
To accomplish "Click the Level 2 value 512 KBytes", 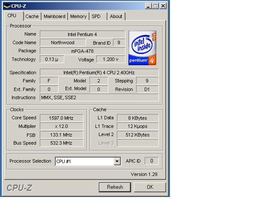I will tap(137, 135).
